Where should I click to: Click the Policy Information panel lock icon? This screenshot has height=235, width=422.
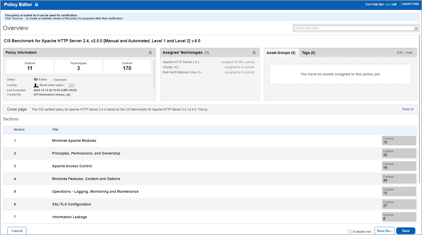tap(150, 52)
